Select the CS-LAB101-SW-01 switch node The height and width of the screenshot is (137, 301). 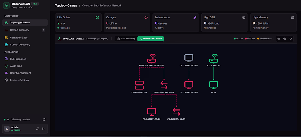tap(176, 112)
